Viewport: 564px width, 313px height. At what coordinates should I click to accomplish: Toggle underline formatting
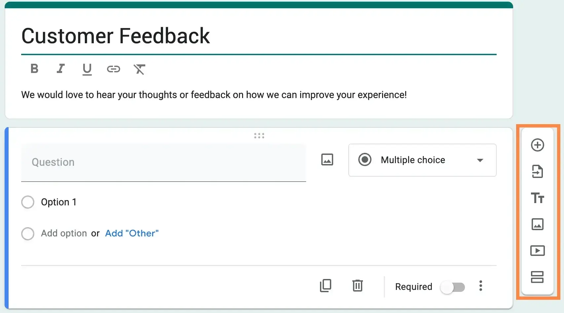coord(87,69)
